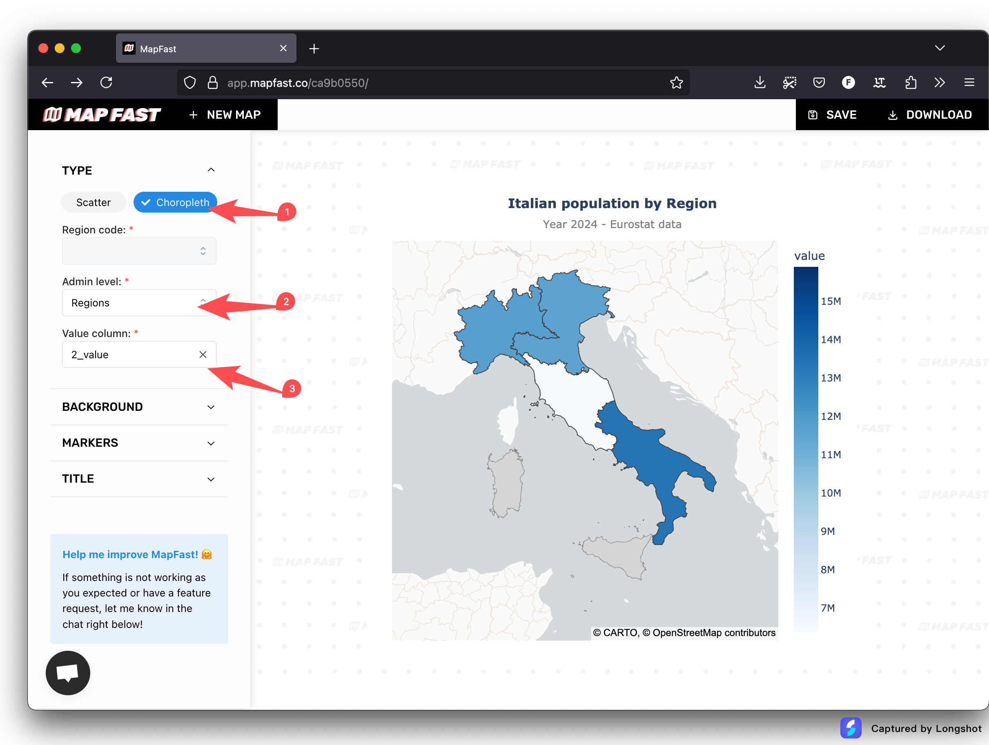
Task: Expand the BACKGROUND section
Action: pyautogui.click(x=139, y=407)
